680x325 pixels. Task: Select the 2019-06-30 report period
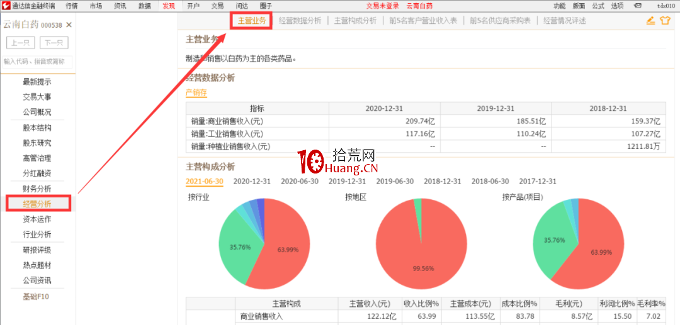[395, 181]
